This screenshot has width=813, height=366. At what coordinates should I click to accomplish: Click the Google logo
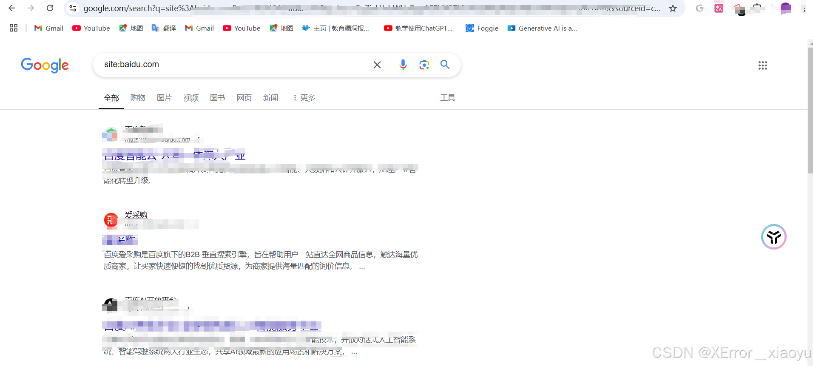(45, 65)
